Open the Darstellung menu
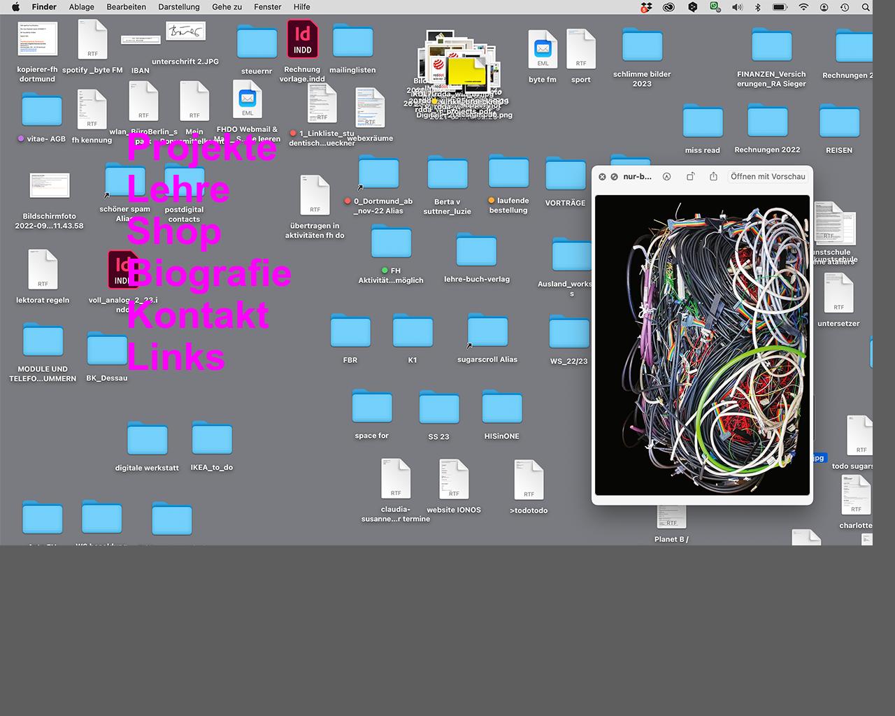The height and width of the screenshot is (716, 895). [179, 7]
